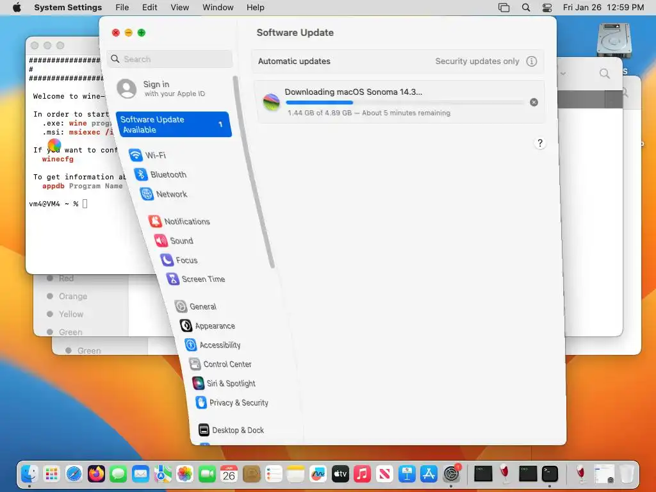Click the Stage Manager menu bar icon
This screenshot has height=492, width=656.
coord(504,8)
